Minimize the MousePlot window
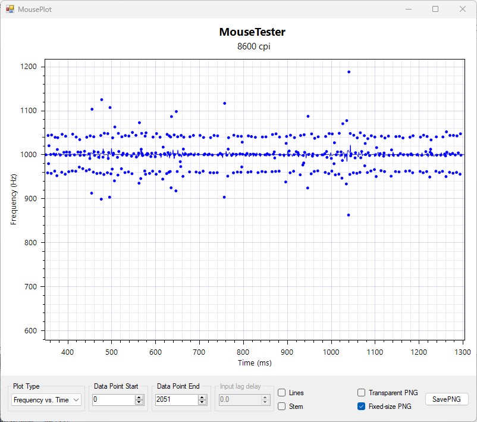 coord(408,9)
